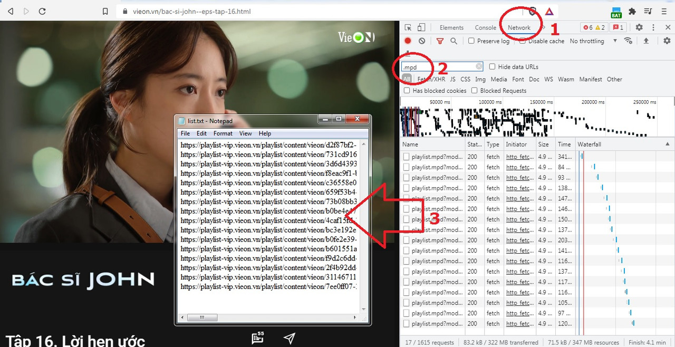675x347 pixels.
Task: Open DevTools main settings gear
Action: pyautogui.click(x=639, y=27)
